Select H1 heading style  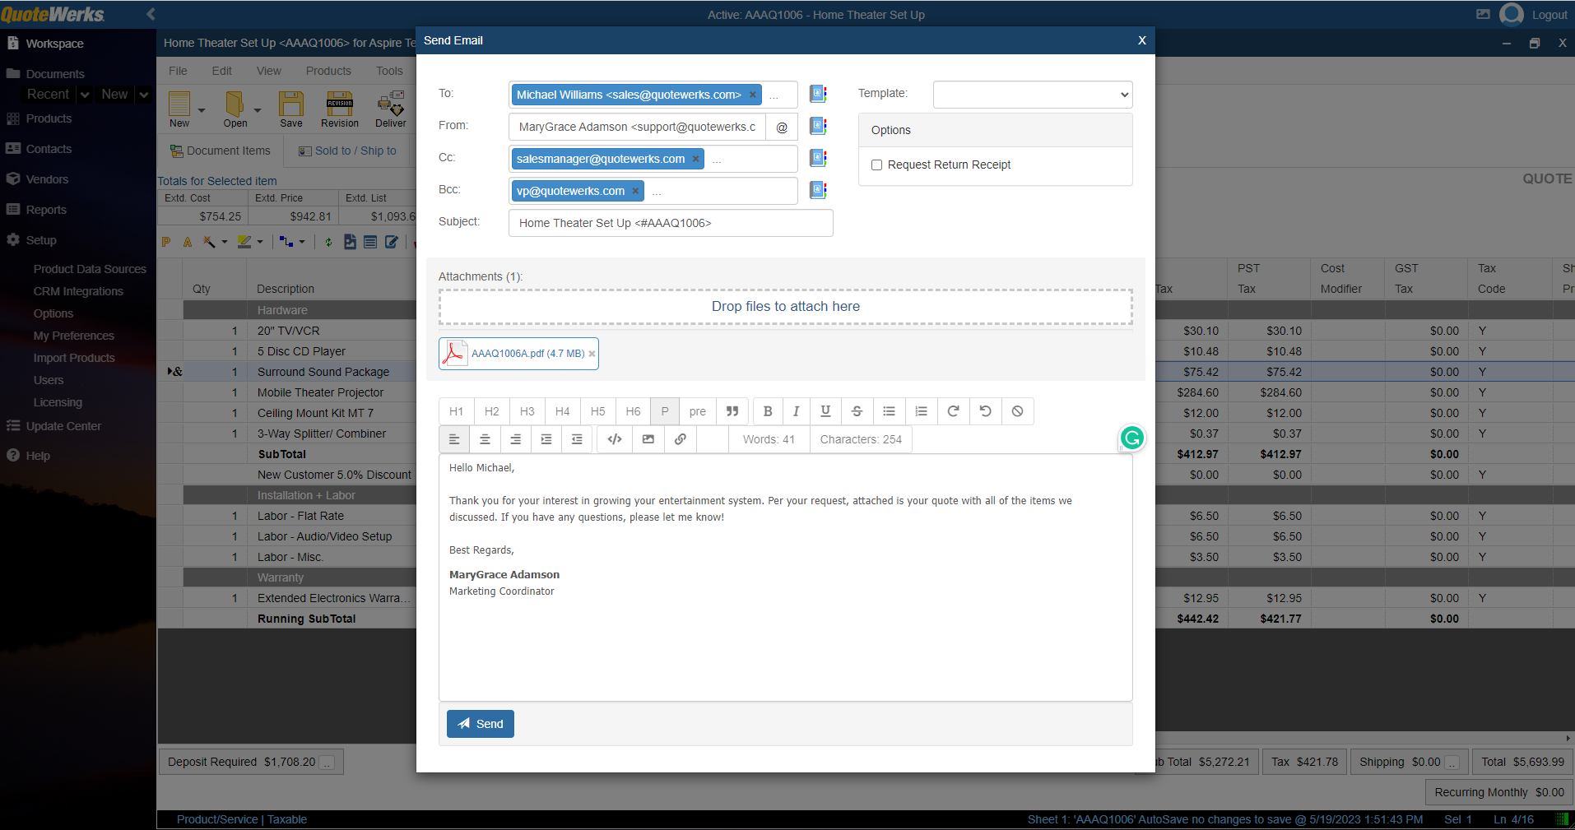point(457,411)
